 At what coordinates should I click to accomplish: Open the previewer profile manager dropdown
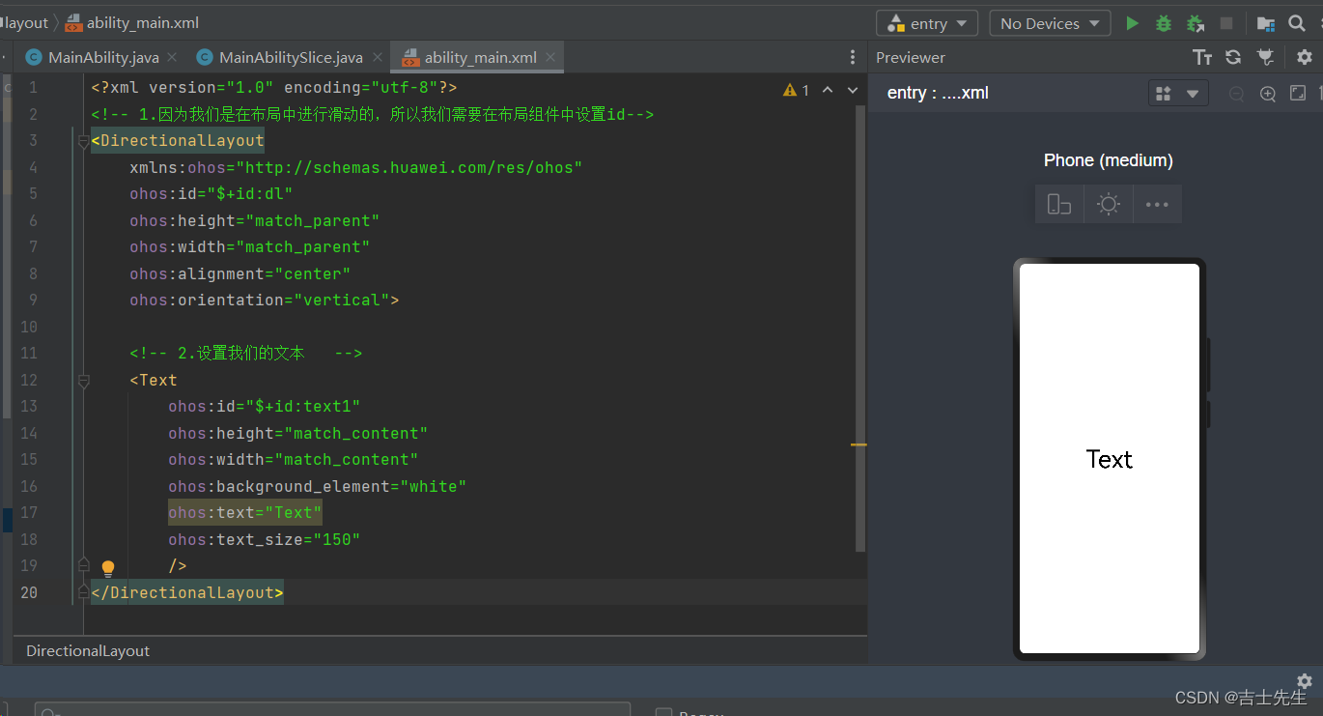(x=1178, y=94)
